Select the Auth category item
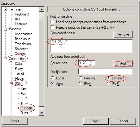The width and height of the screenshot is (140, 127). point(24,93)
